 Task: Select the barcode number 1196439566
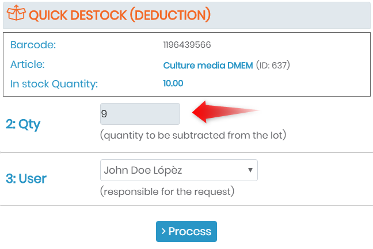coord(187,45)
